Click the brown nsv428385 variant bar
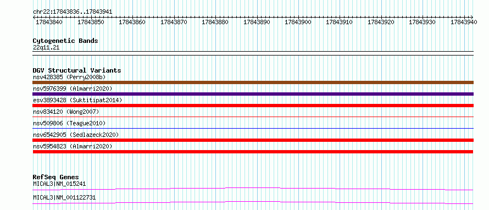Screen dimensions: 489x210 pos(253,82)
